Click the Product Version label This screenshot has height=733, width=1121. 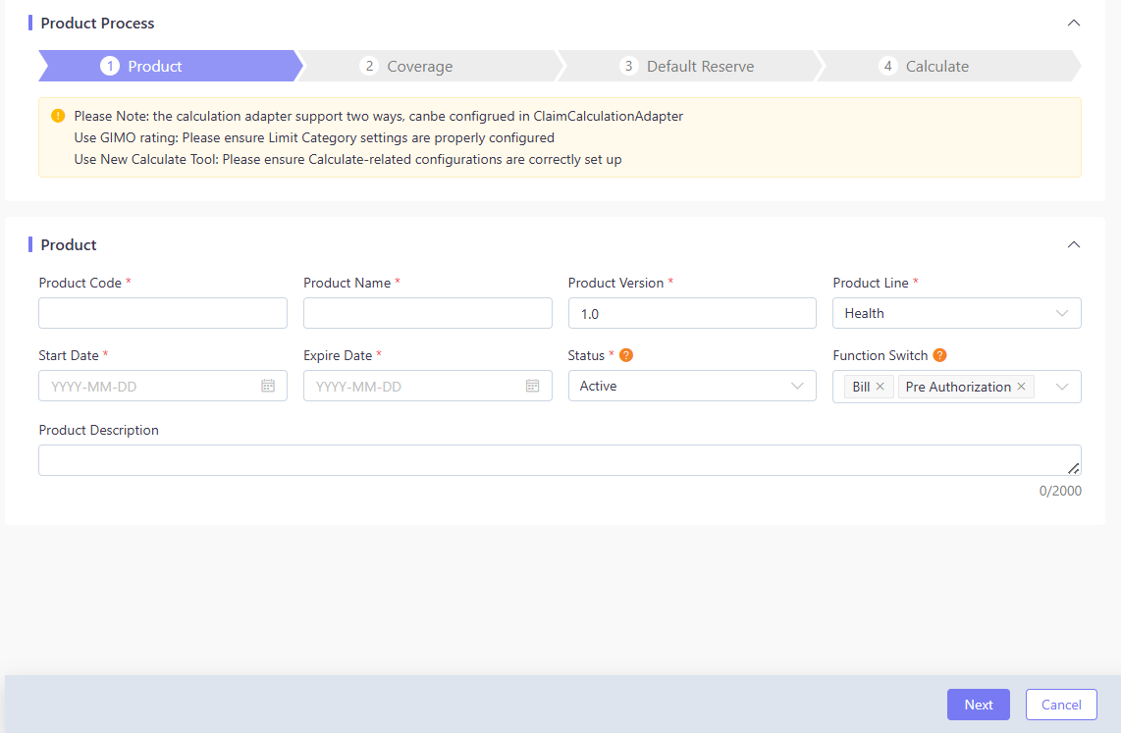pyautogui.click(x=615, y=283)
